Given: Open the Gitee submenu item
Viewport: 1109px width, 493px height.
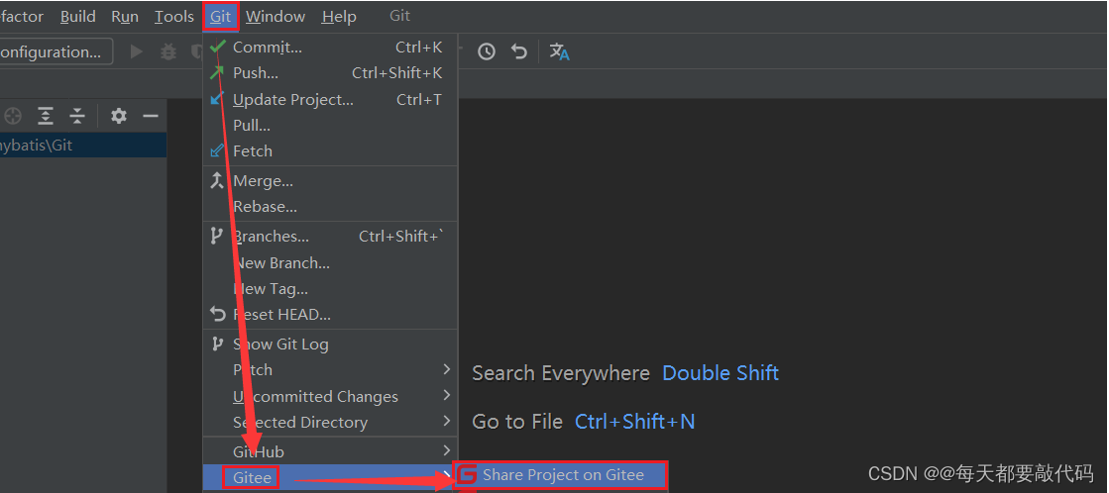Looking at the screenshot, I should coord(330,477).
